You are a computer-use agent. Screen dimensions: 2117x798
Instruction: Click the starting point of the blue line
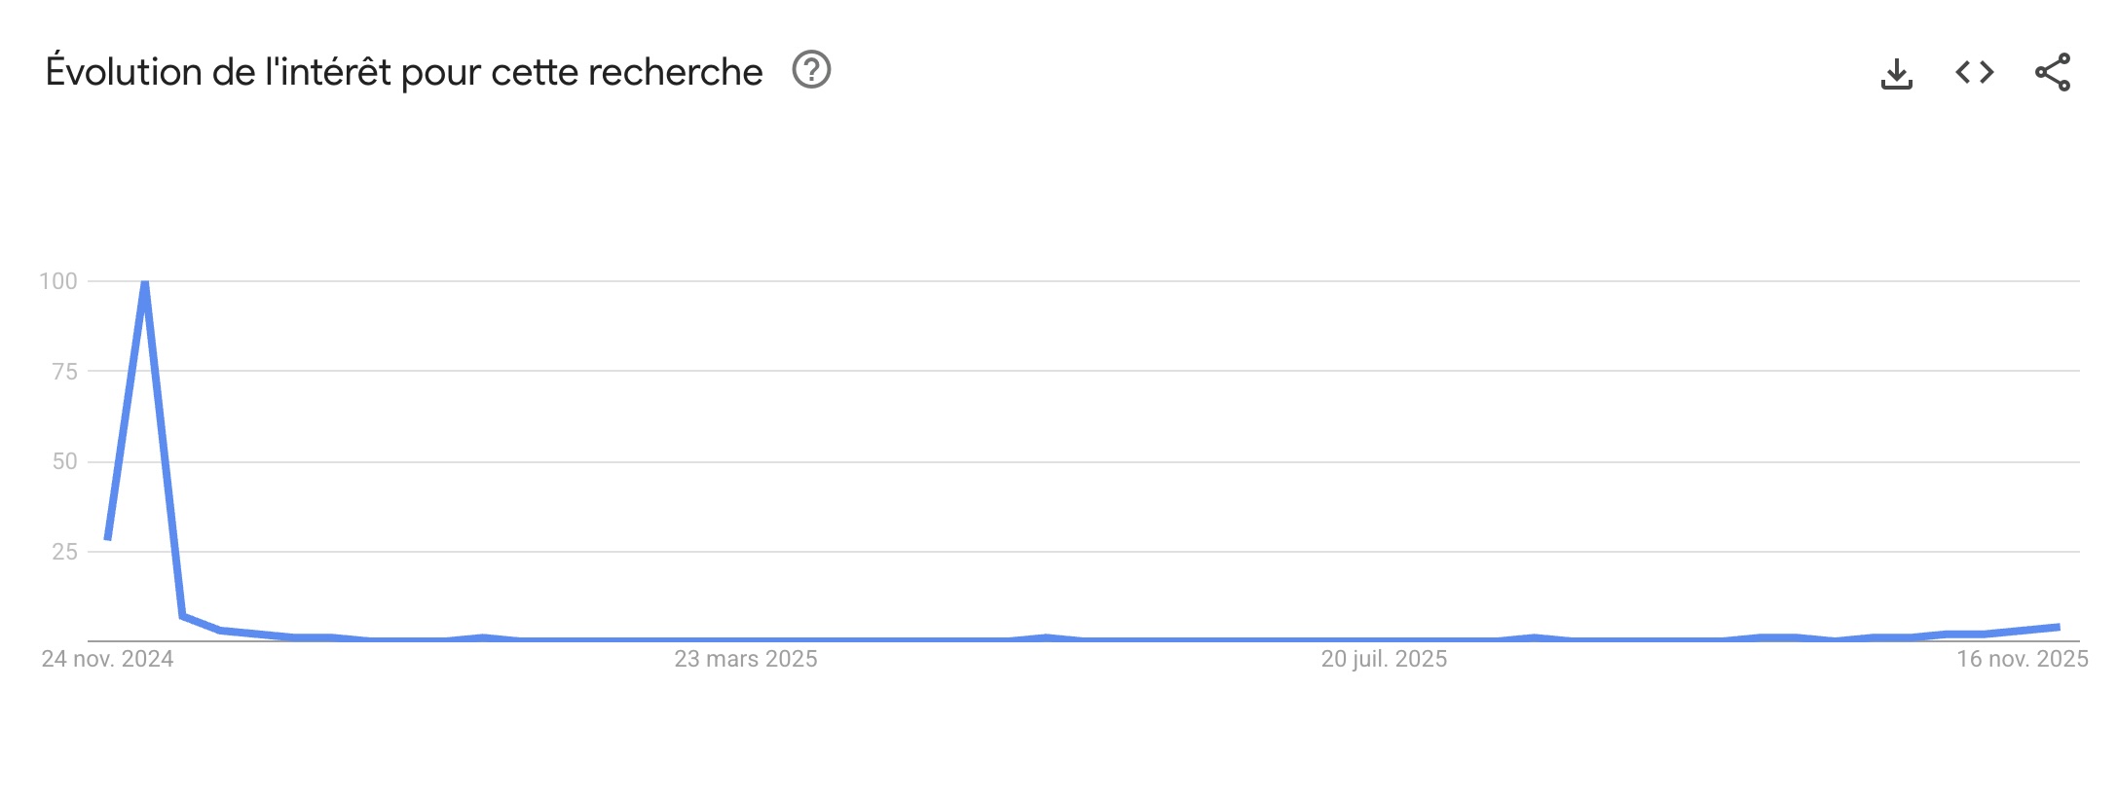pyautogui.click(x=108, y=537)
